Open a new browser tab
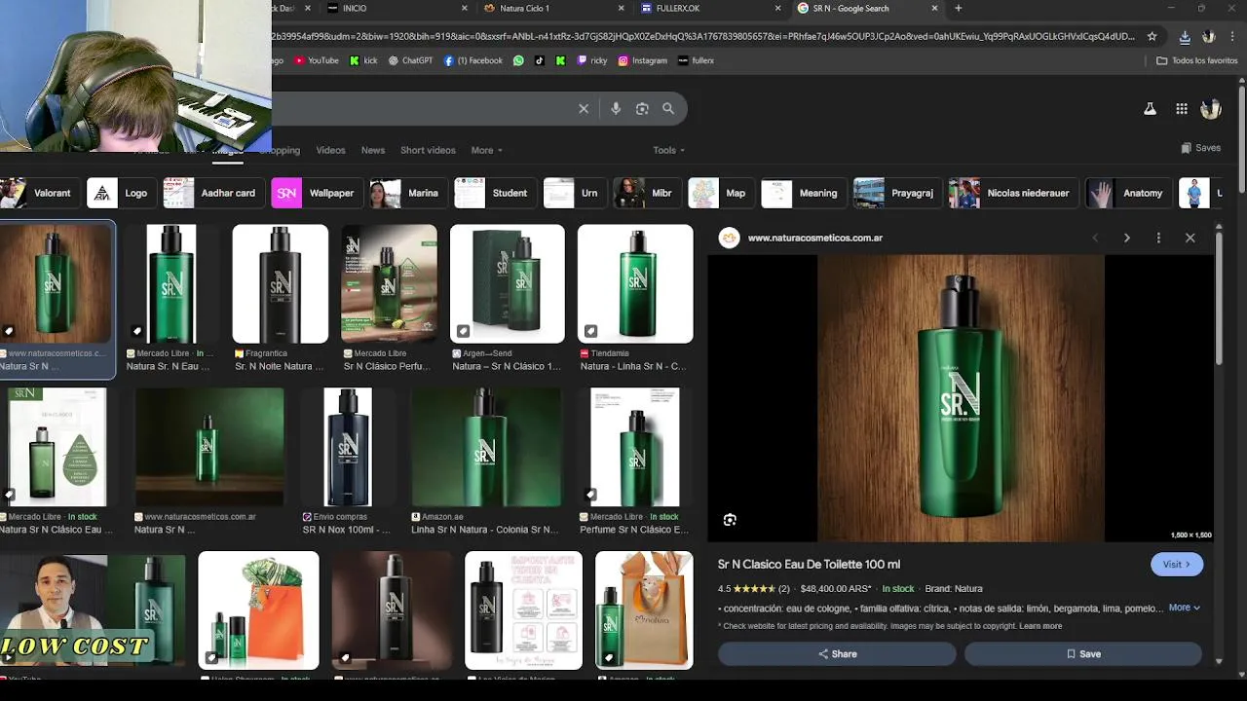1247x701 pixels. (958, 8)
